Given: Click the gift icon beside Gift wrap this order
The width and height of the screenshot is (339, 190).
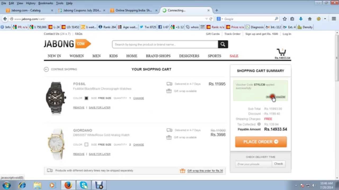Looking at the screenshot, I should click(x=182, y=171).
